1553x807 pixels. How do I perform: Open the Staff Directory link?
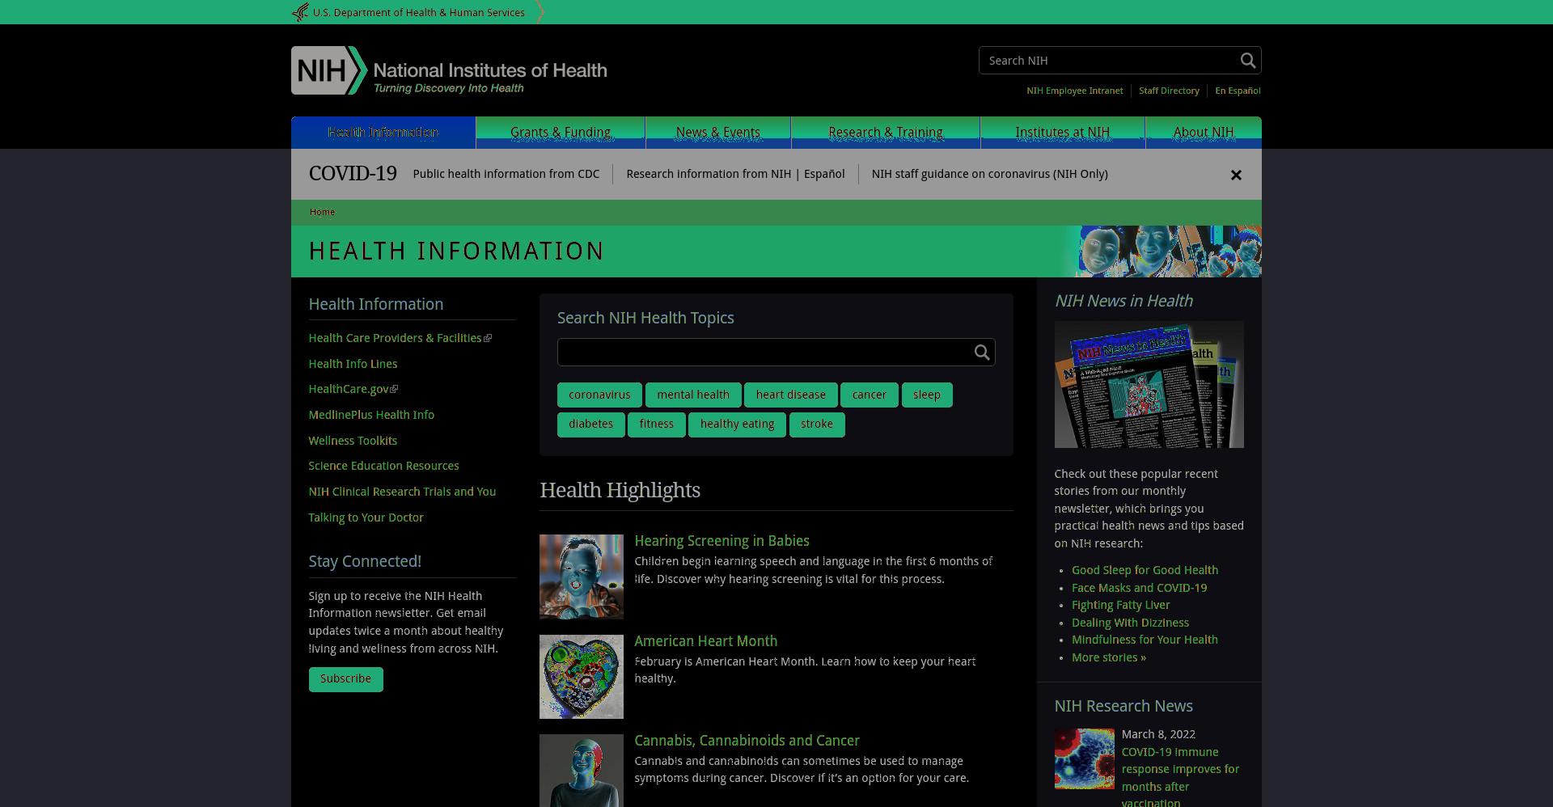tap(1169, 91)
